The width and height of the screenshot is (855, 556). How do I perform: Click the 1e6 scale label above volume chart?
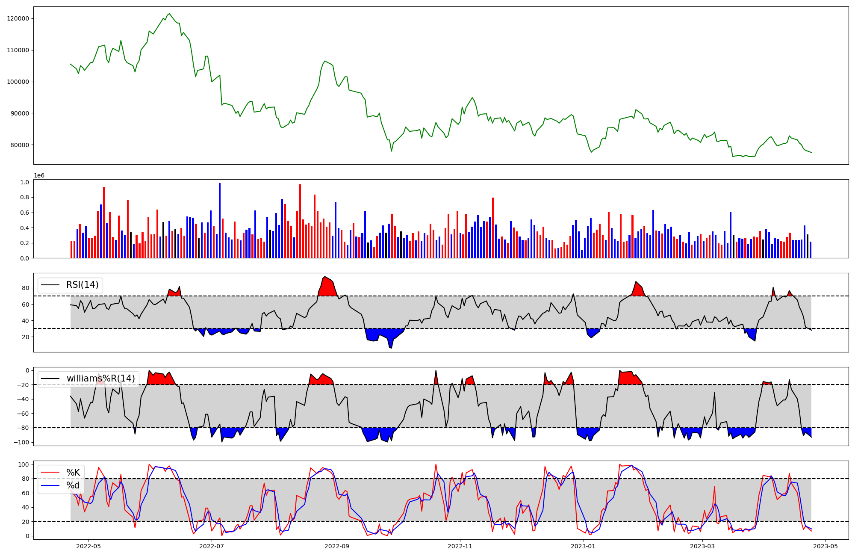(39, 176)
